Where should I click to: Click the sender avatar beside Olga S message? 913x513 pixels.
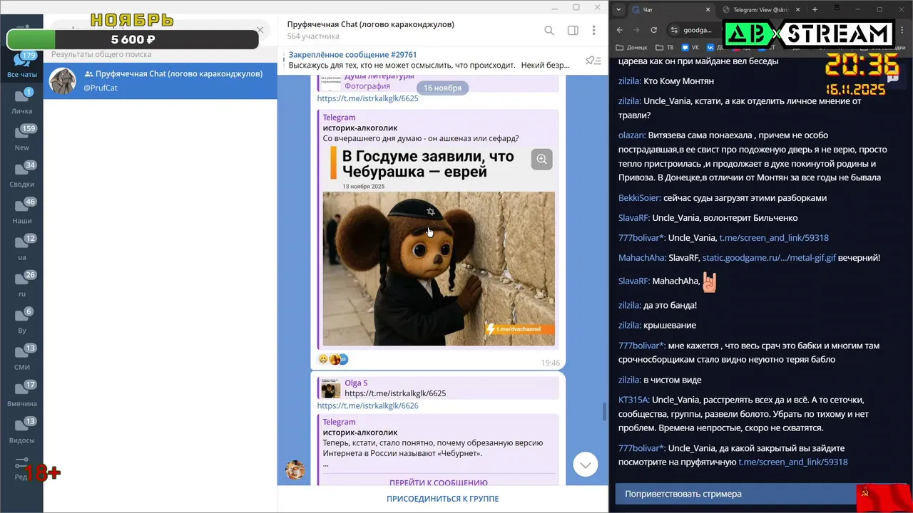[295, 470]
